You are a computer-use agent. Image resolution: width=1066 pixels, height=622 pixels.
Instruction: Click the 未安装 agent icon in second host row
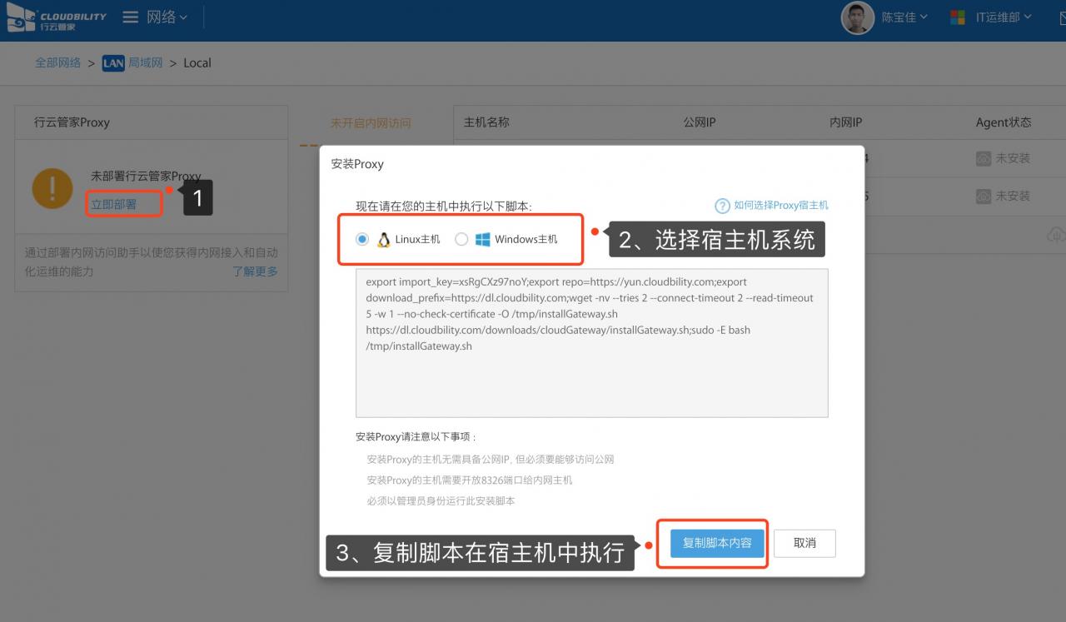tap(984, 197)
